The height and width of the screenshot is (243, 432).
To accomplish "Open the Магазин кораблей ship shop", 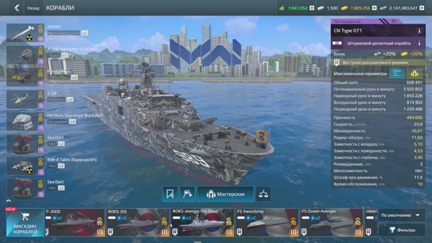I will click(25, 222).
